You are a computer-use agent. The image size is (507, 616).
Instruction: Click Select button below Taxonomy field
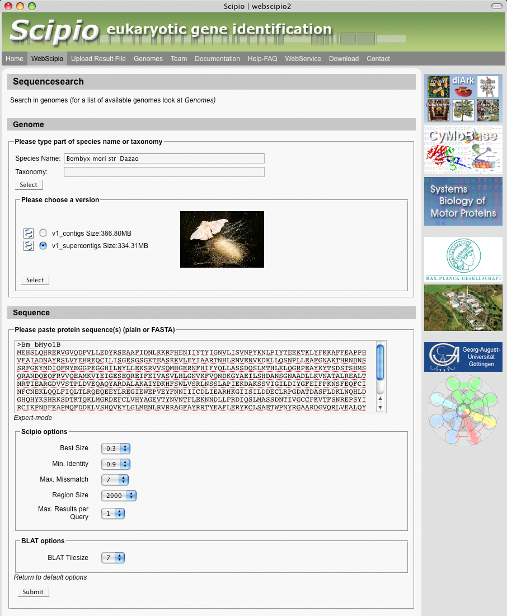click(29, 185)
